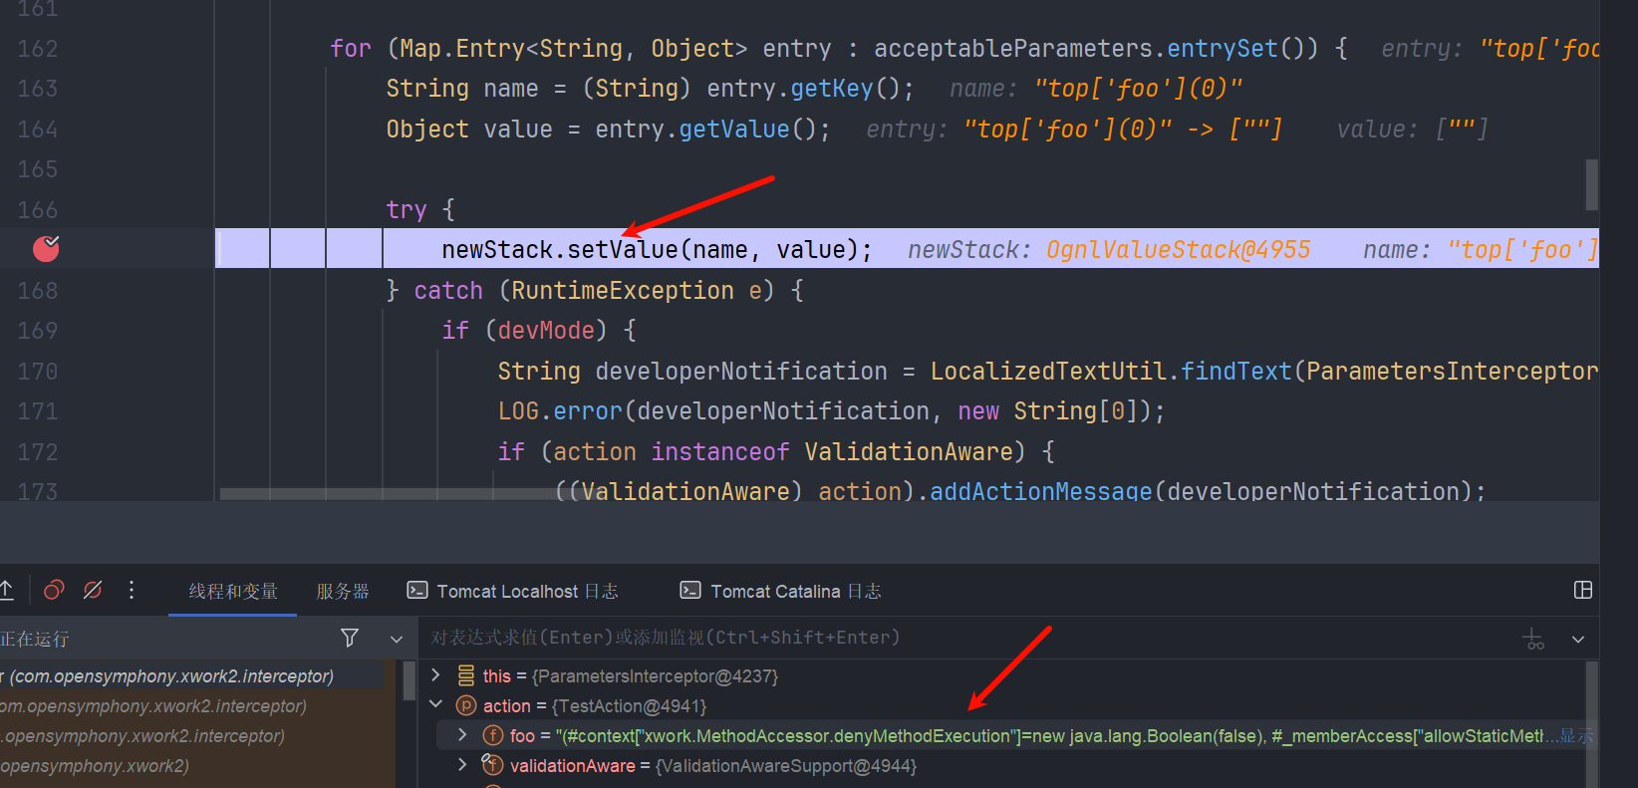
Task: Toggle the Mute Breakpoints icon
Action: pyautogui.click(x=93, y=590)
